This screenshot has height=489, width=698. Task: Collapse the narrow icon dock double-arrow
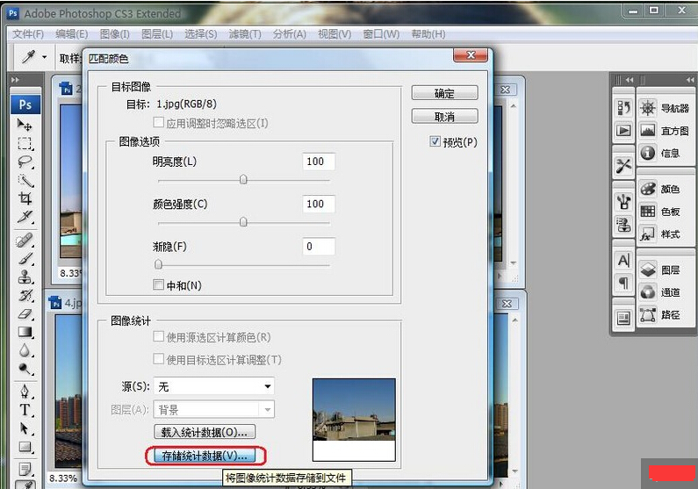pyautogui.click(x=629, y=80)
